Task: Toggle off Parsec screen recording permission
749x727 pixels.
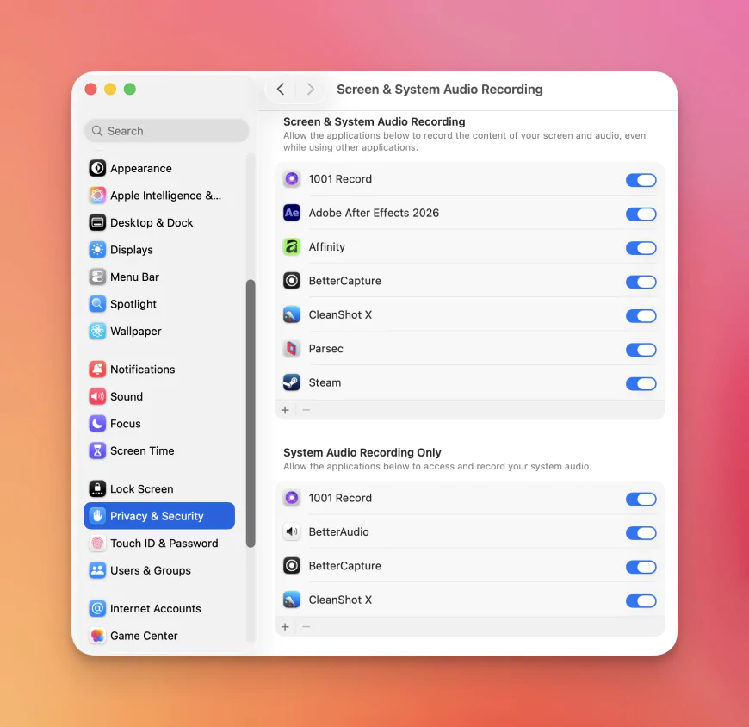Action: coord(641,350)
